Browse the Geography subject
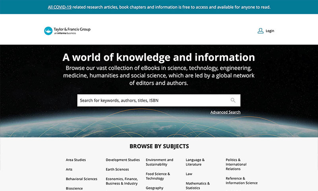 pyautogui.click(x=154, y=188)
